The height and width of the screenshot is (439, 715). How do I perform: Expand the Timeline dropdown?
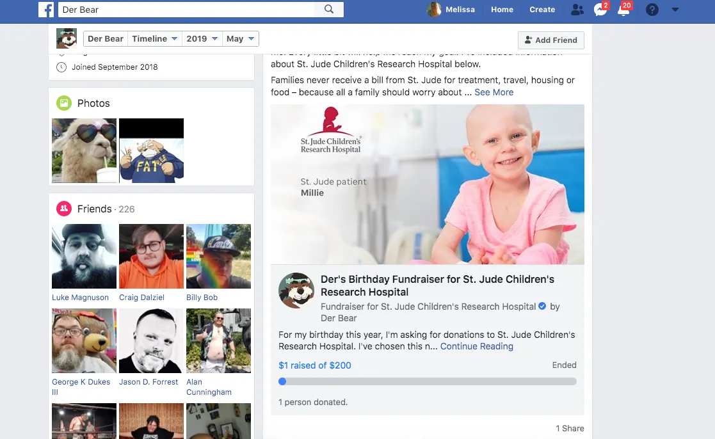154,39
